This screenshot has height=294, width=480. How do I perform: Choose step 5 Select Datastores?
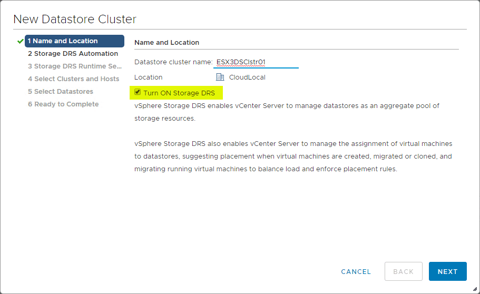click(x=60, y=92)
